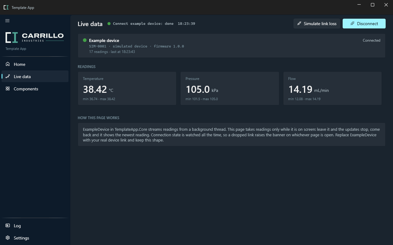The width and height of the screenshot is (393, 245).
Task: Maximize the Template App window
Action: click(x=373, y=5)
